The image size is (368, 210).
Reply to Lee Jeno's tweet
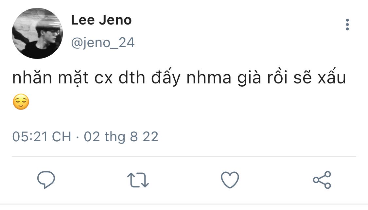(x=46, y=180)
